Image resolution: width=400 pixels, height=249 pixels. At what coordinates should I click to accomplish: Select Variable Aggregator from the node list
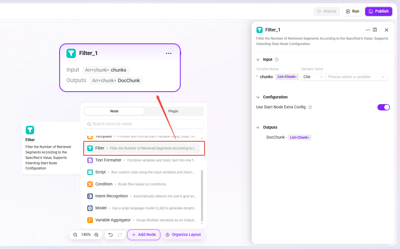142,220
